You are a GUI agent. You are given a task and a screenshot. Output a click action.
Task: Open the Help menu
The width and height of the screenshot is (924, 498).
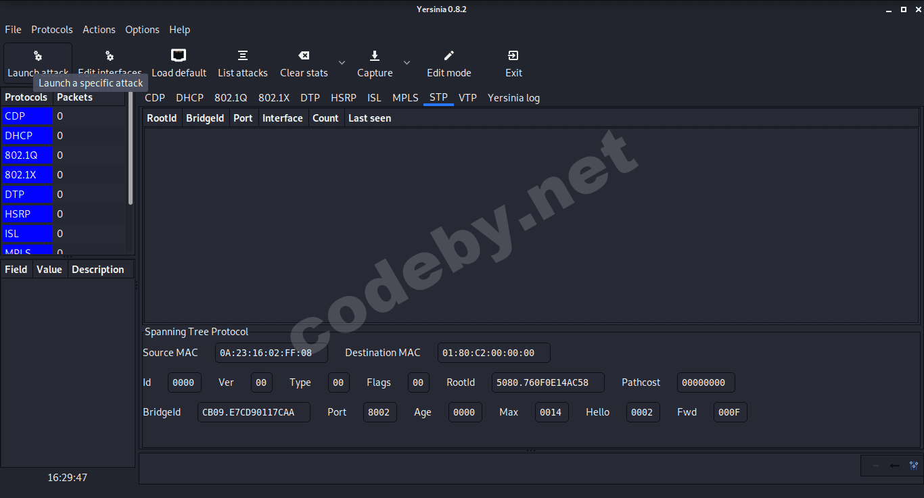tap(179, 30)
